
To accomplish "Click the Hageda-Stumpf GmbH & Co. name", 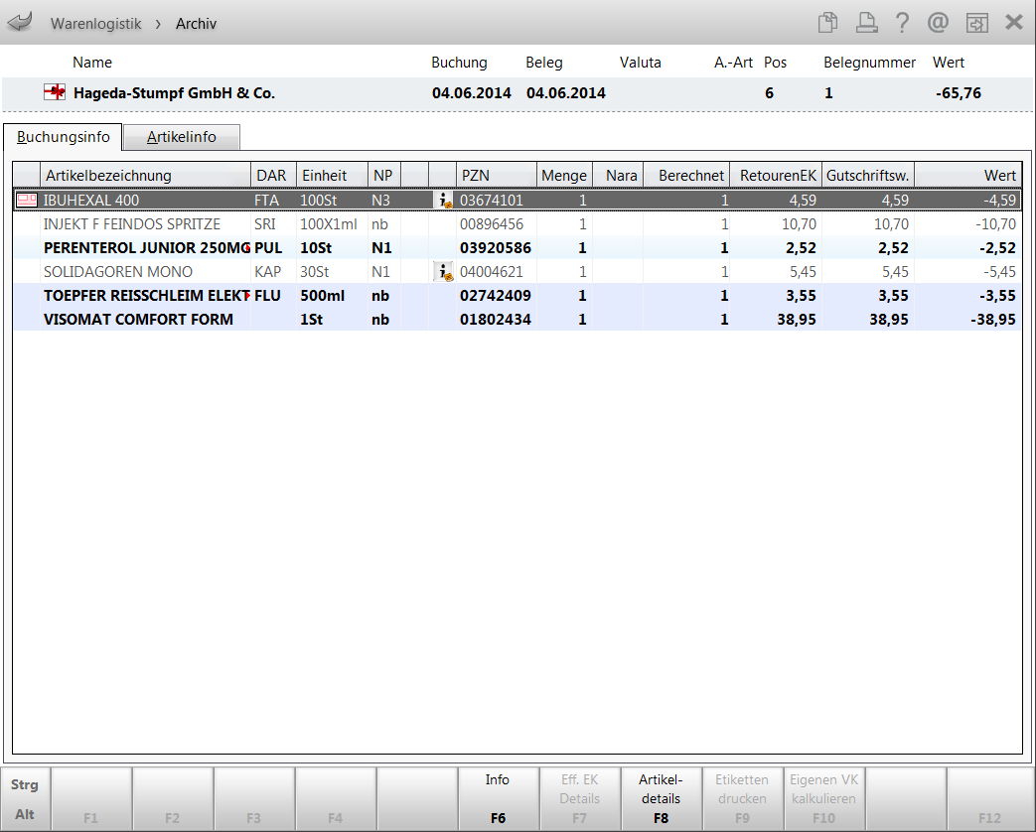I will coord(174,93).
